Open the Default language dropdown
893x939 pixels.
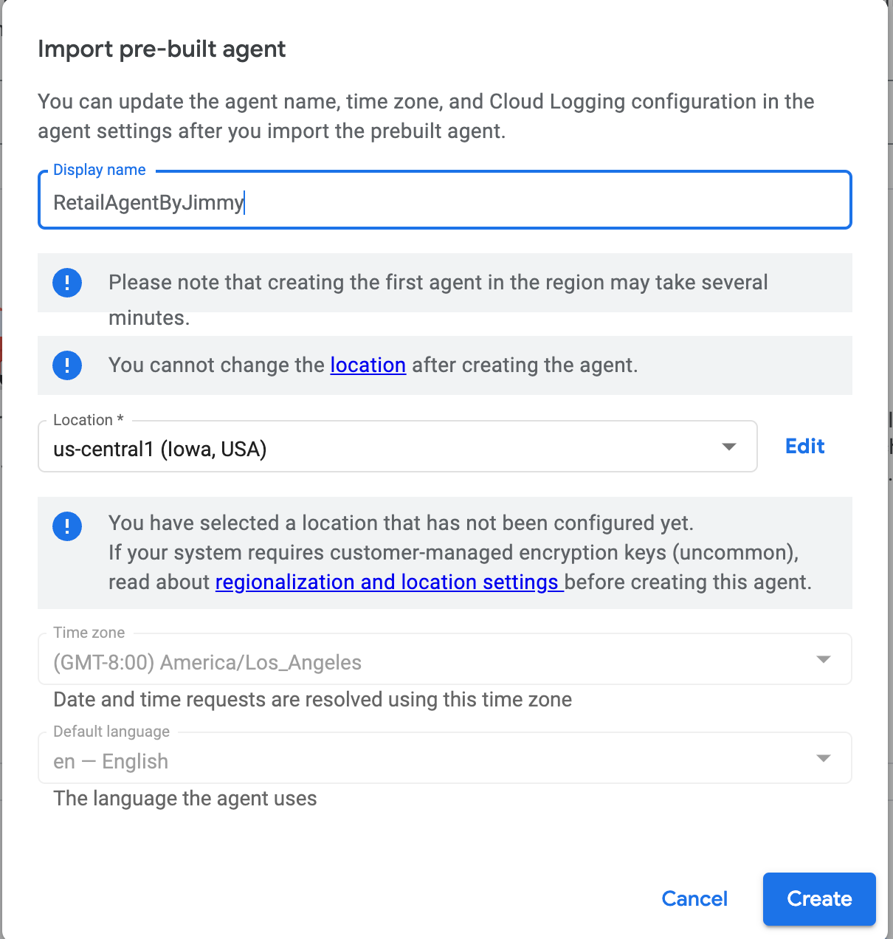(445, 758)
